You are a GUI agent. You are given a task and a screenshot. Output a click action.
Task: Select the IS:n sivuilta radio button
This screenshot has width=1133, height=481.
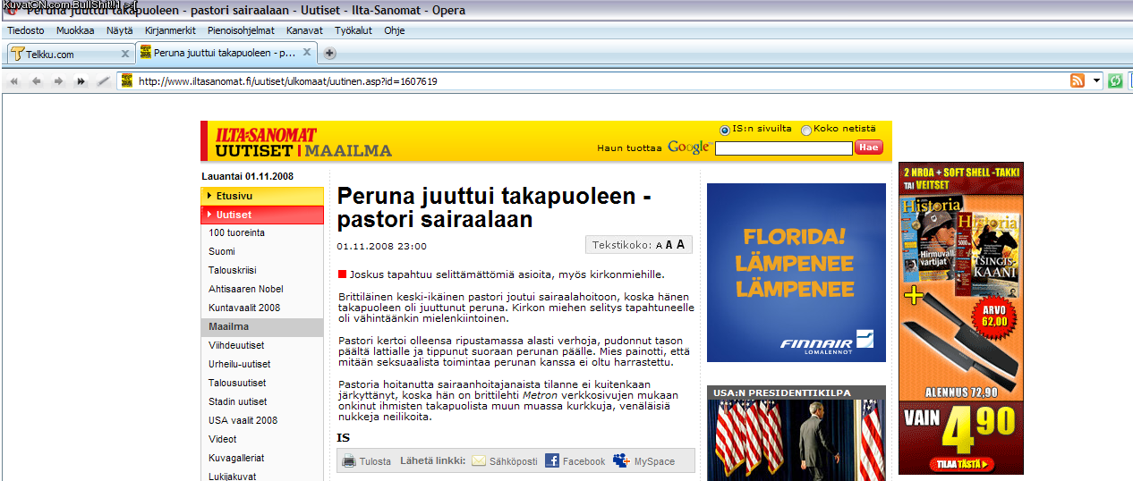coord(725,130)
